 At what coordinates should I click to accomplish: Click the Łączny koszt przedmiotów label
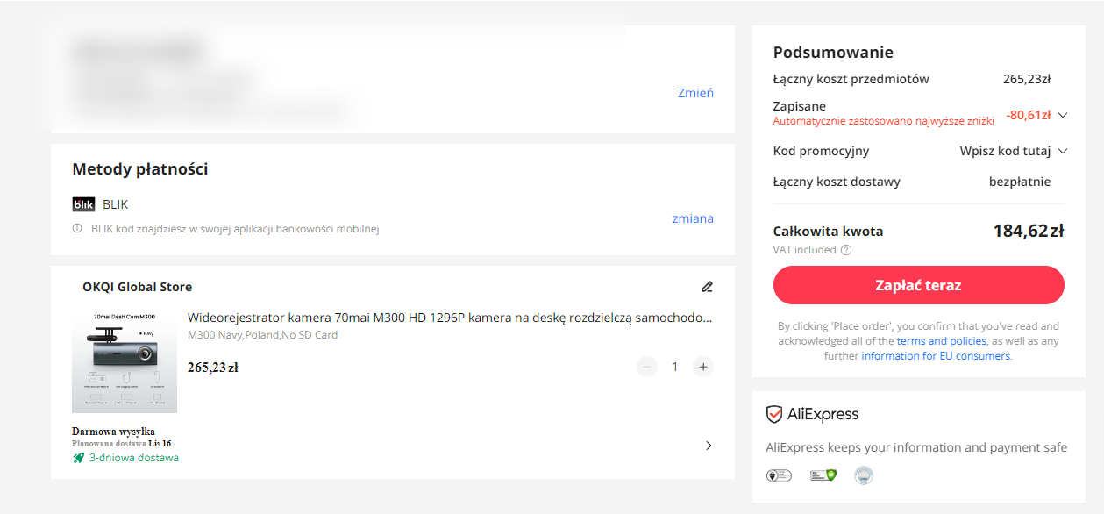tap(851, 79)
